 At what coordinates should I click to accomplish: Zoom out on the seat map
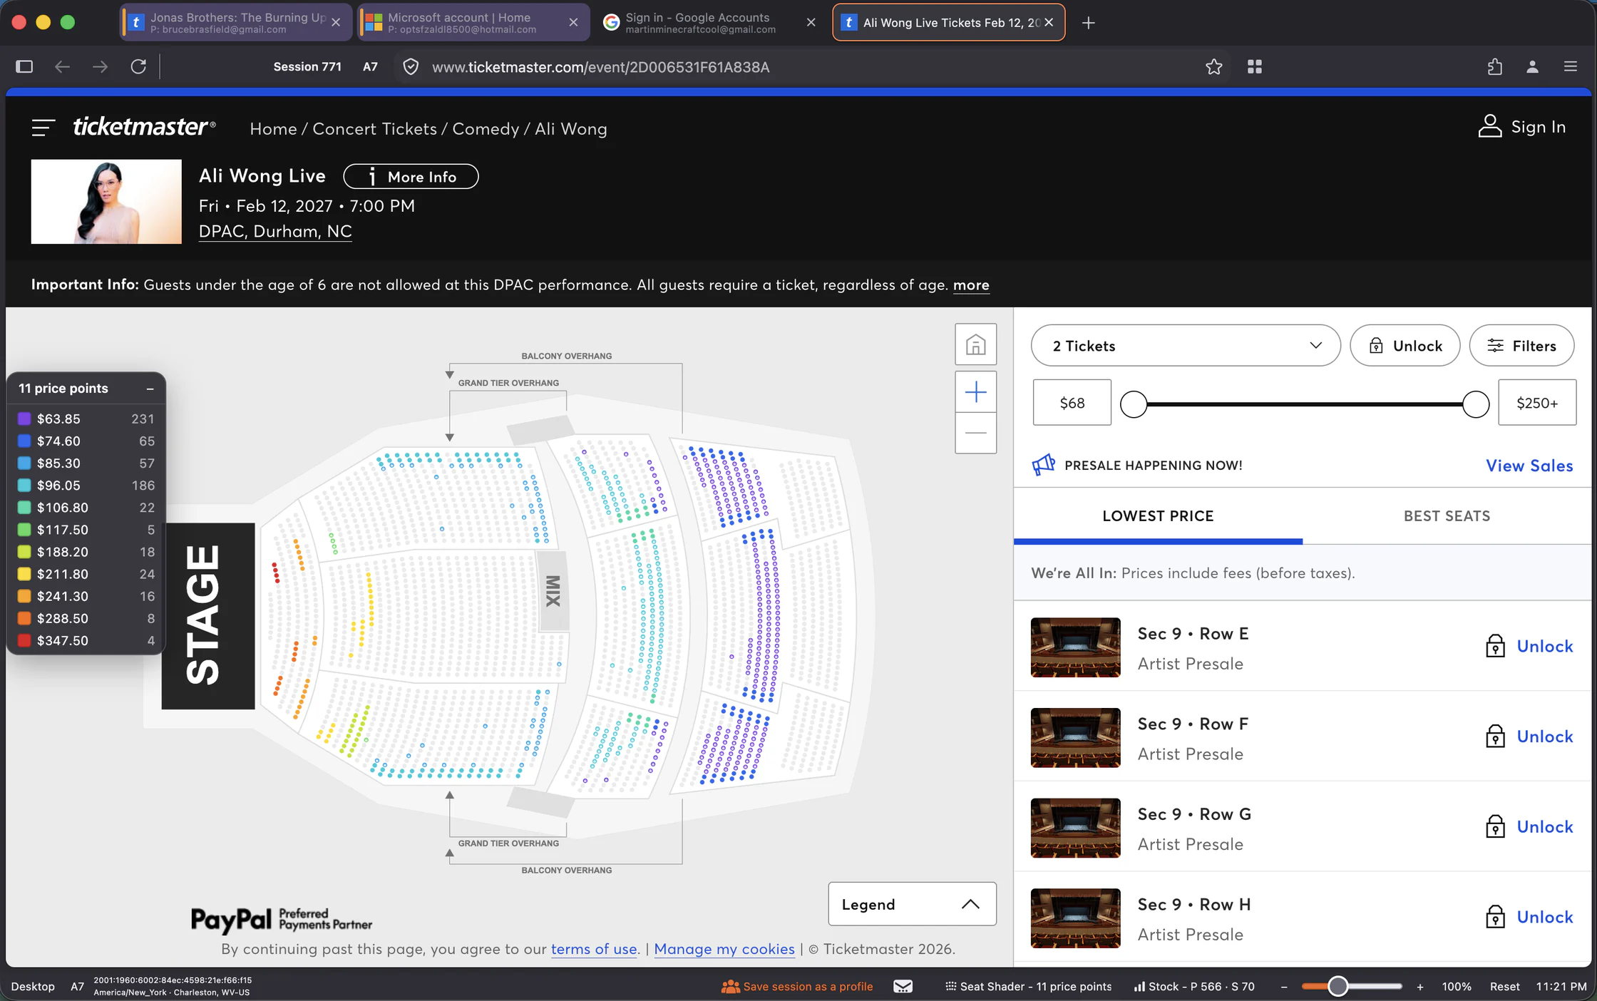coord(975,433)
